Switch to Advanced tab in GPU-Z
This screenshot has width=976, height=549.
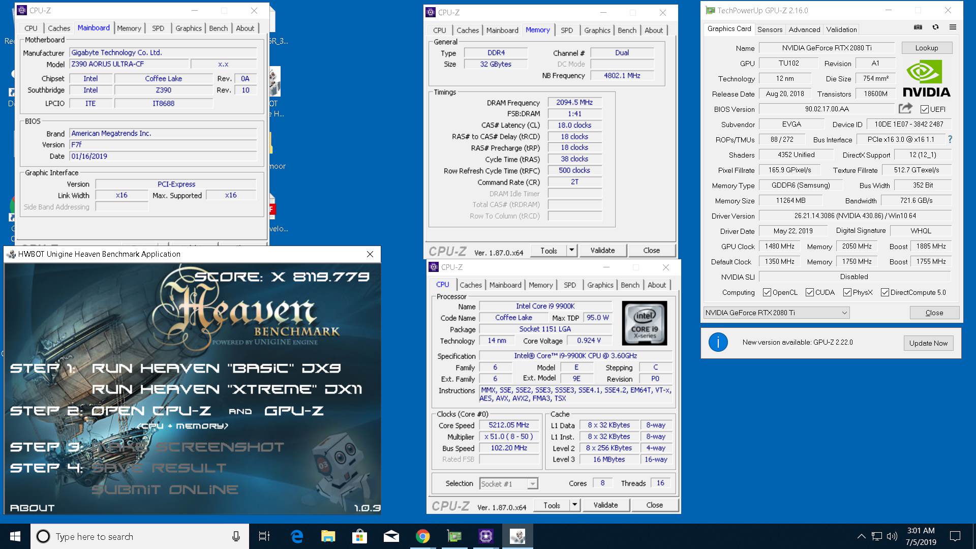[x=804, y=29]
